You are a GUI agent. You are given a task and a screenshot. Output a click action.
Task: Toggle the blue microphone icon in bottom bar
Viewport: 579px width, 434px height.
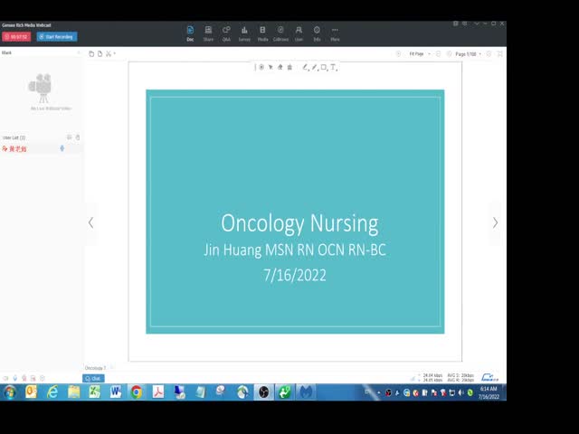[14, 378]
